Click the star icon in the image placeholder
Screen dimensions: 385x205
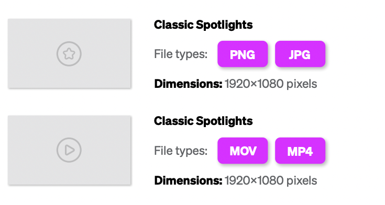pos(69,54)
